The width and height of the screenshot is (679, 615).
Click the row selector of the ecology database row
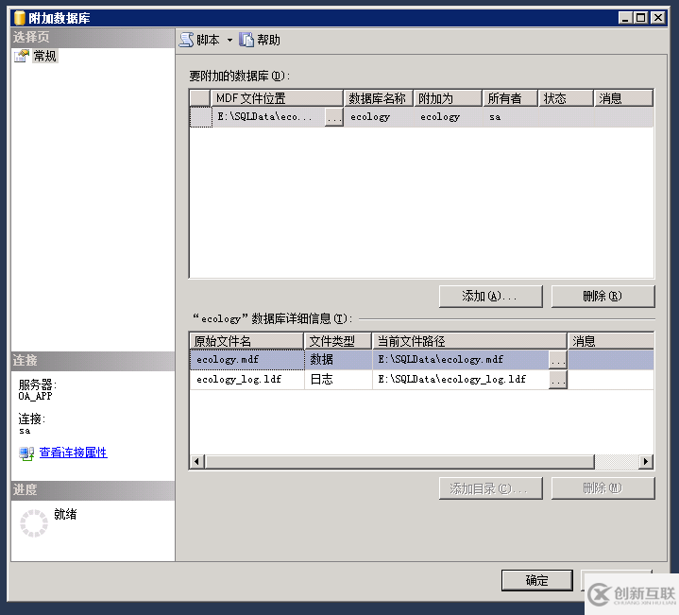[201, 117]
